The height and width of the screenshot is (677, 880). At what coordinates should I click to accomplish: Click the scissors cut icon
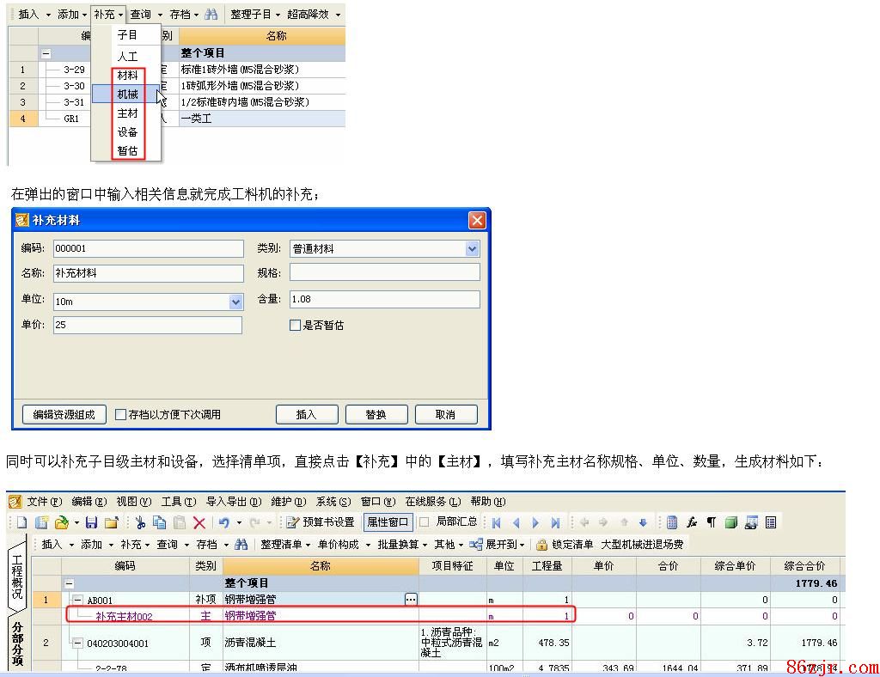[x=140, y=522]
